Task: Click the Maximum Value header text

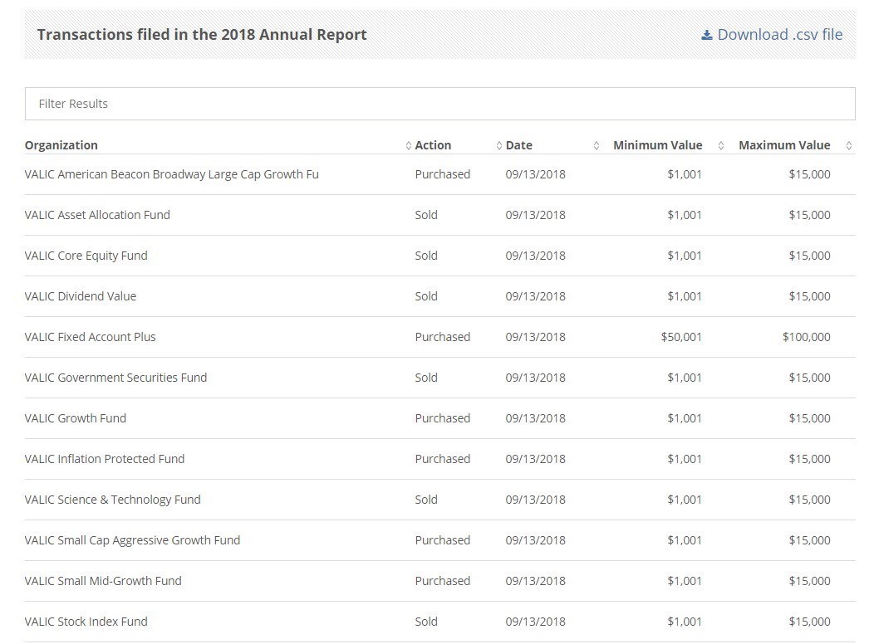Action: (x=783, y=145)
